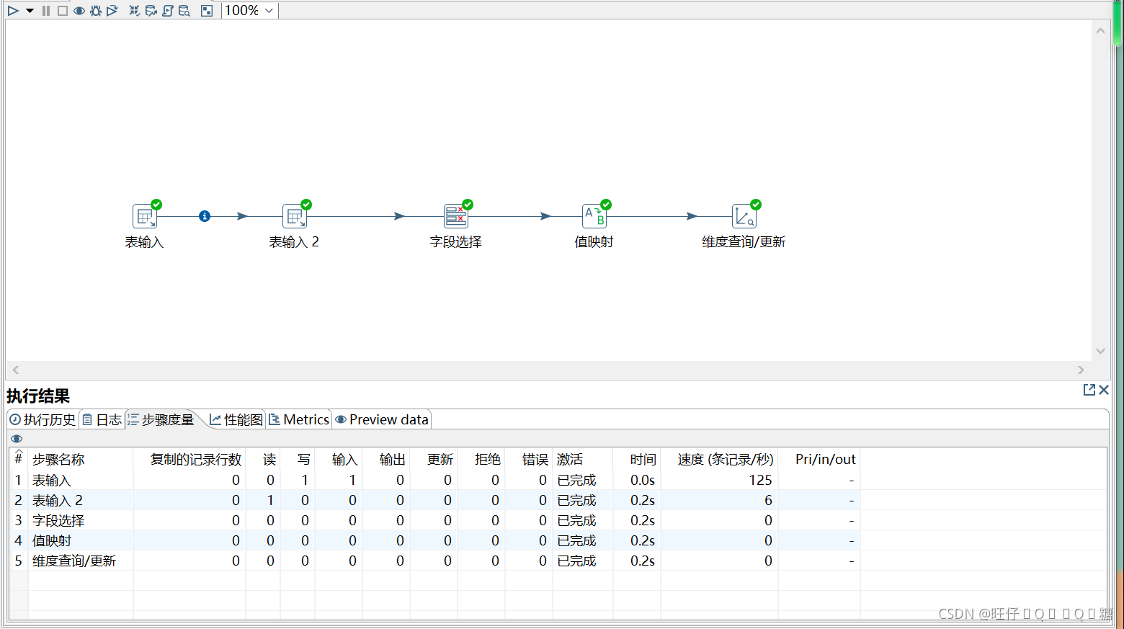Switch to the 步骤度量 tab
The height and width of the screenshot is (629, 1124).
tap(161, 419)
